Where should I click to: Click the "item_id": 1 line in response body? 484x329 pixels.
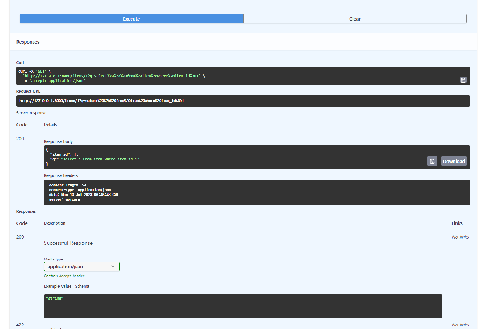[x=64, y=154]
